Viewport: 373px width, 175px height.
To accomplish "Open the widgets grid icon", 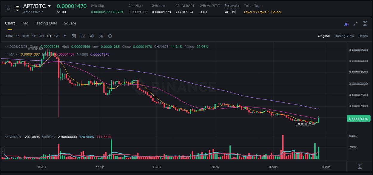I will [365, 23].
